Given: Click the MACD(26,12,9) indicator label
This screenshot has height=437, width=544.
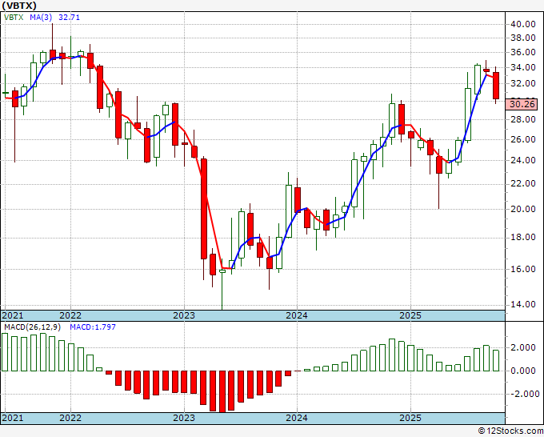Looking at the screenshot, I should tap(32, 327).
